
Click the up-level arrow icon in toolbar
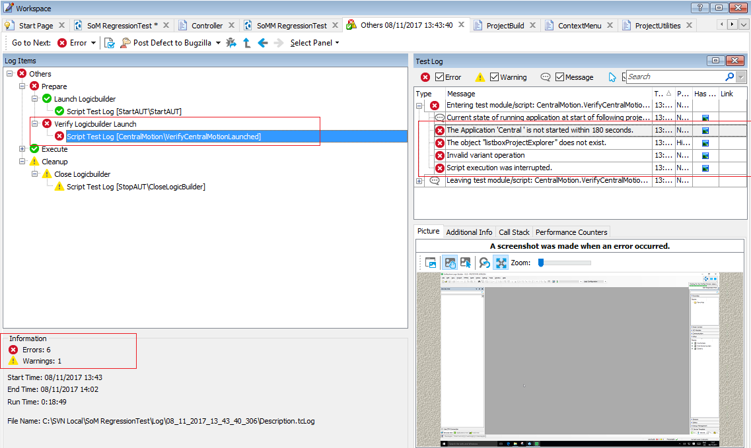[246, 43]
